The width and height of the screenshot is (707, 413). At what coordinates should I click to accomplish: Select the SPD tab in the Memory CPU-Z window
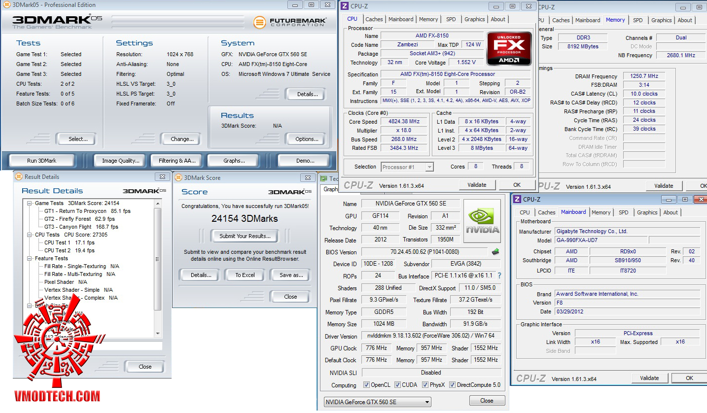click(638, 20)
